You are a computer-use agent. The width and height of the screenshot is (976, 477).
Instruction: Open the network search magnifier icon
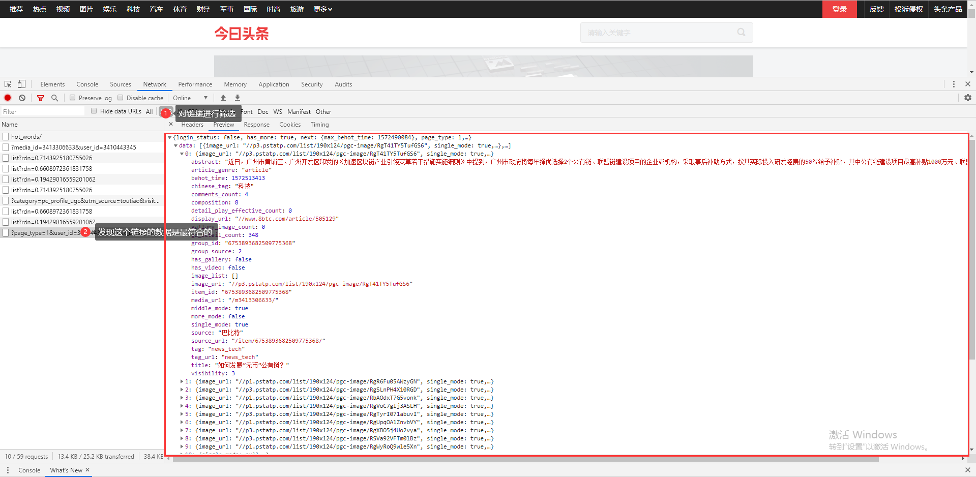click(54, 98)
